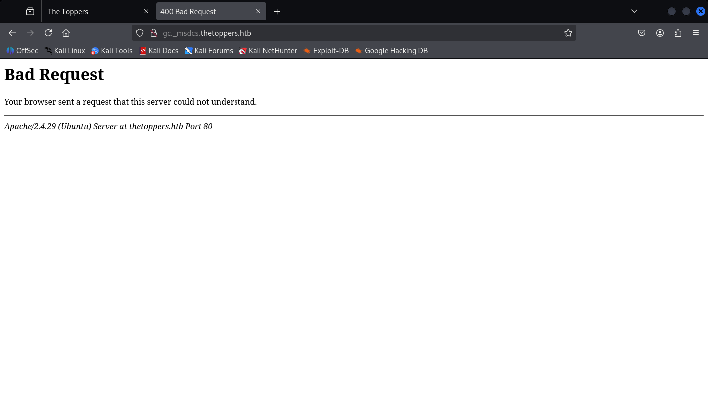Open the Exploit-DB bookmark

326,50
